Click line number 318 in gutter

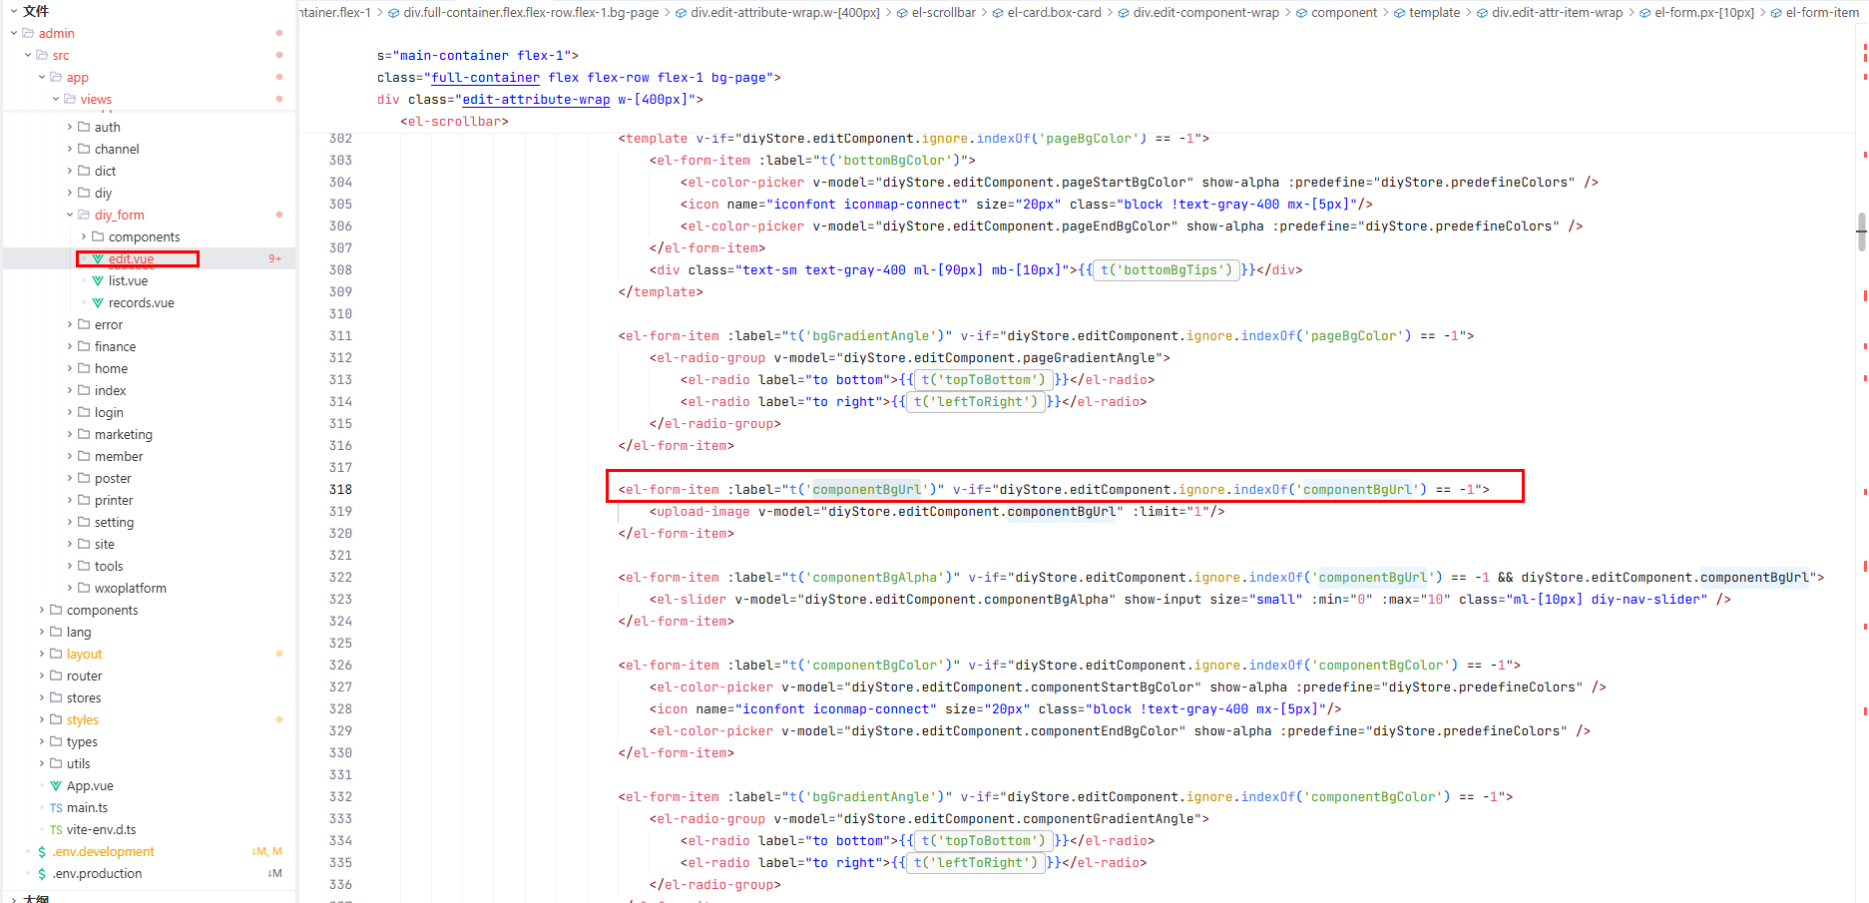pyautogui.click(x=340, y=490)
